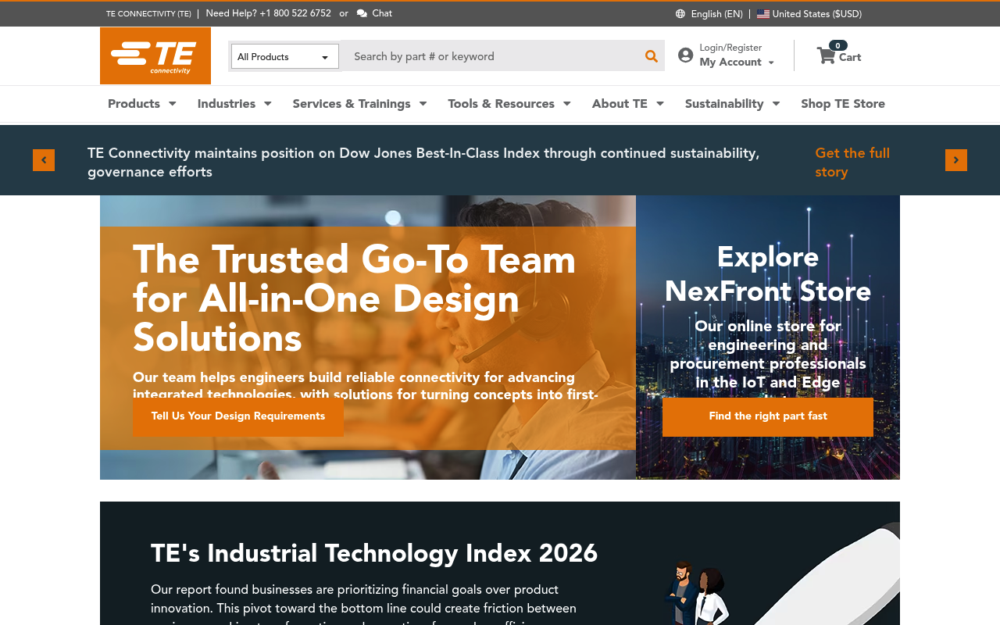Screen dimensions: 1000x625
Task: Click the Trusted Go-To Team hero heading
Action: [355, 298]
